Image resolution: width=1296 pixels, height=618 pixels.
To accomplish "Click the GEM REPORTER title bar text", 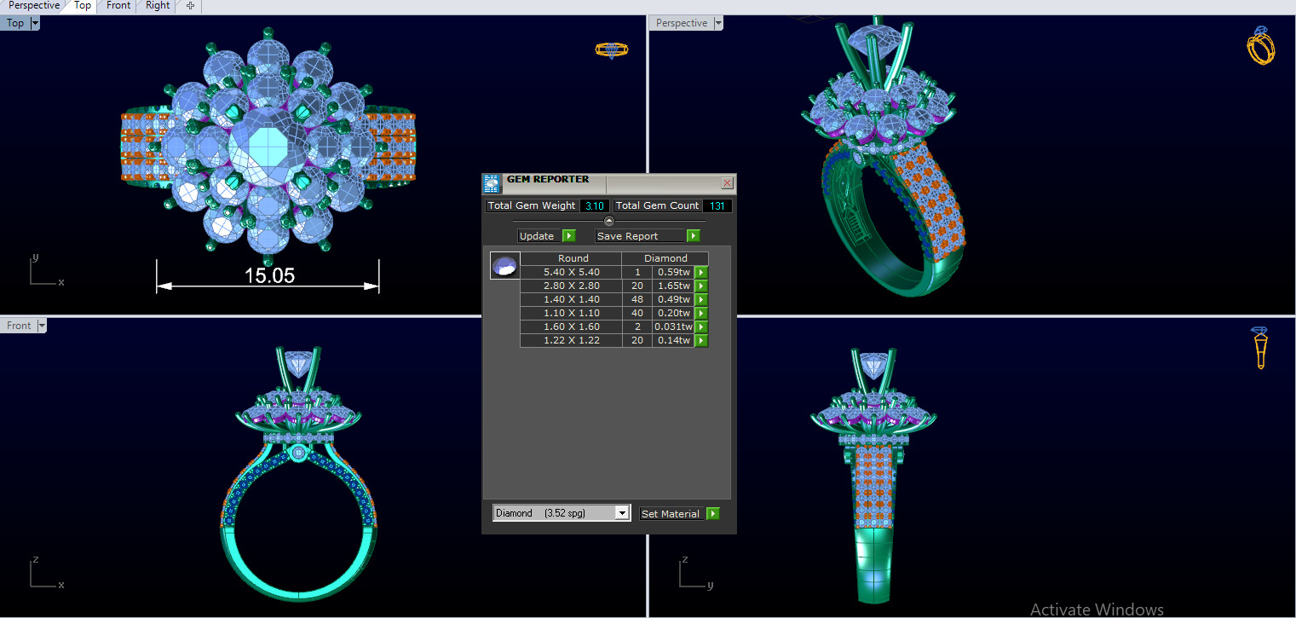I will click(548, 180).
